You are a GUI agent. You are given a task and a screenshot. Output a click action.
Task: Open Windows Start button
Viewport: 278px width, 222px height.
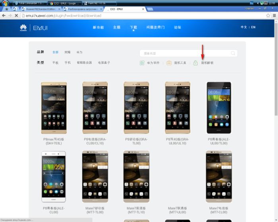[5, 3]
